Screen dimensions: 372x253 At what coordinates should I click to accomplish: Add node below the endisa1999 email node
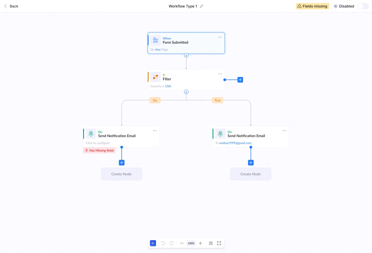(x=251, y=163)
